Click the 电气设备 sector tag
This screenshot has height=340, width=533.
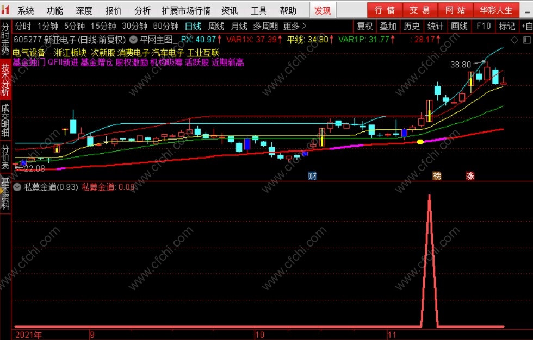[x=29, y=53]
